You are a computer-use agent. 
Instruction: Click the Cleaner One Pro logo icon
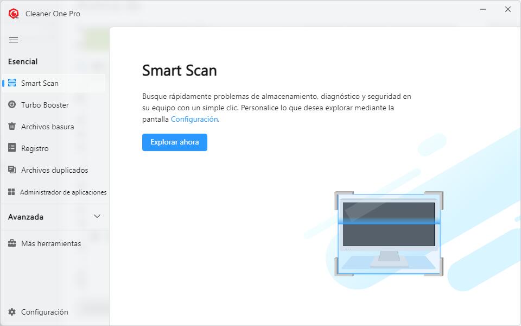tap(14, 14)
